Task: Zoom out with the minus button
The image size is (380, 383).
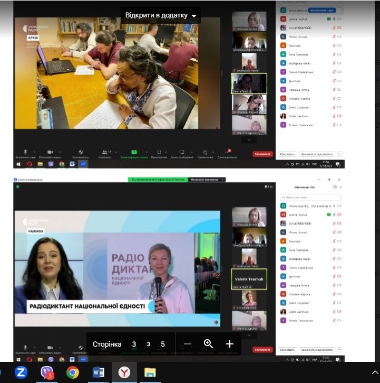Action: coord(188,344)
